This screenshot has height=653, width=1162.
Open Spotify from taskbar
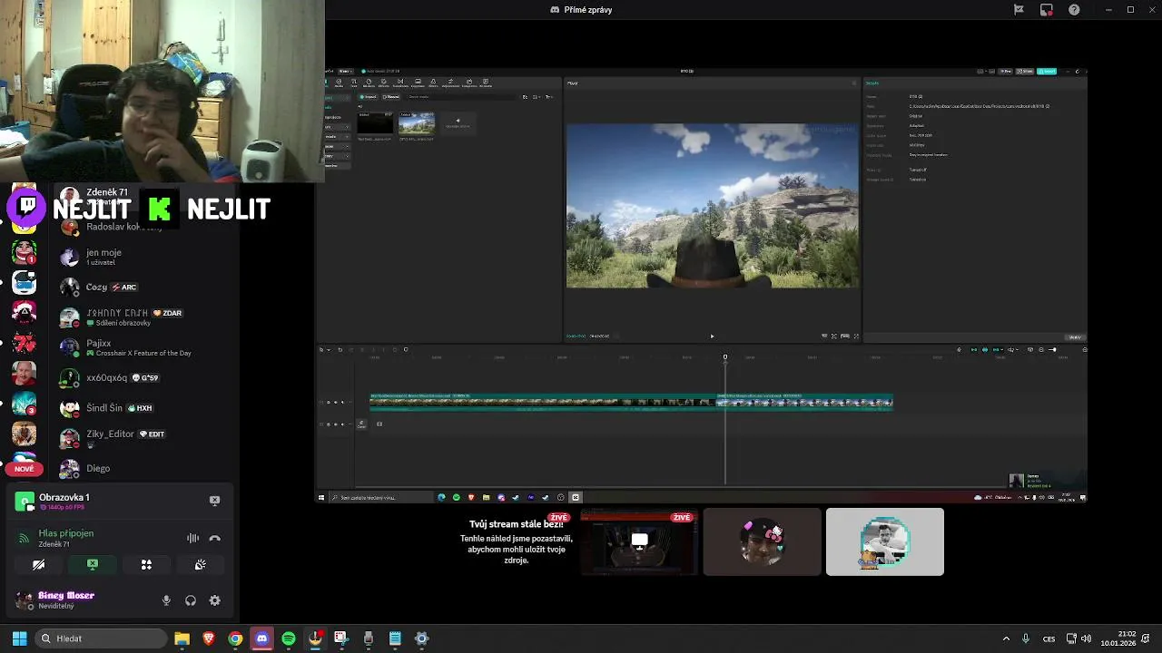click(x=289, y=638)
